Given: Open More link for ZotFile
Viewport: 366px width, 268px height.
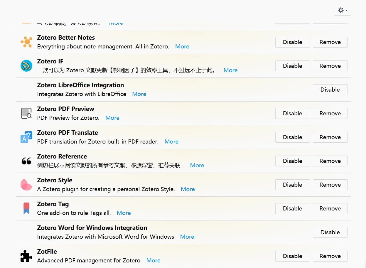Looking at the screenshot, I should click(x=154, y=260).
